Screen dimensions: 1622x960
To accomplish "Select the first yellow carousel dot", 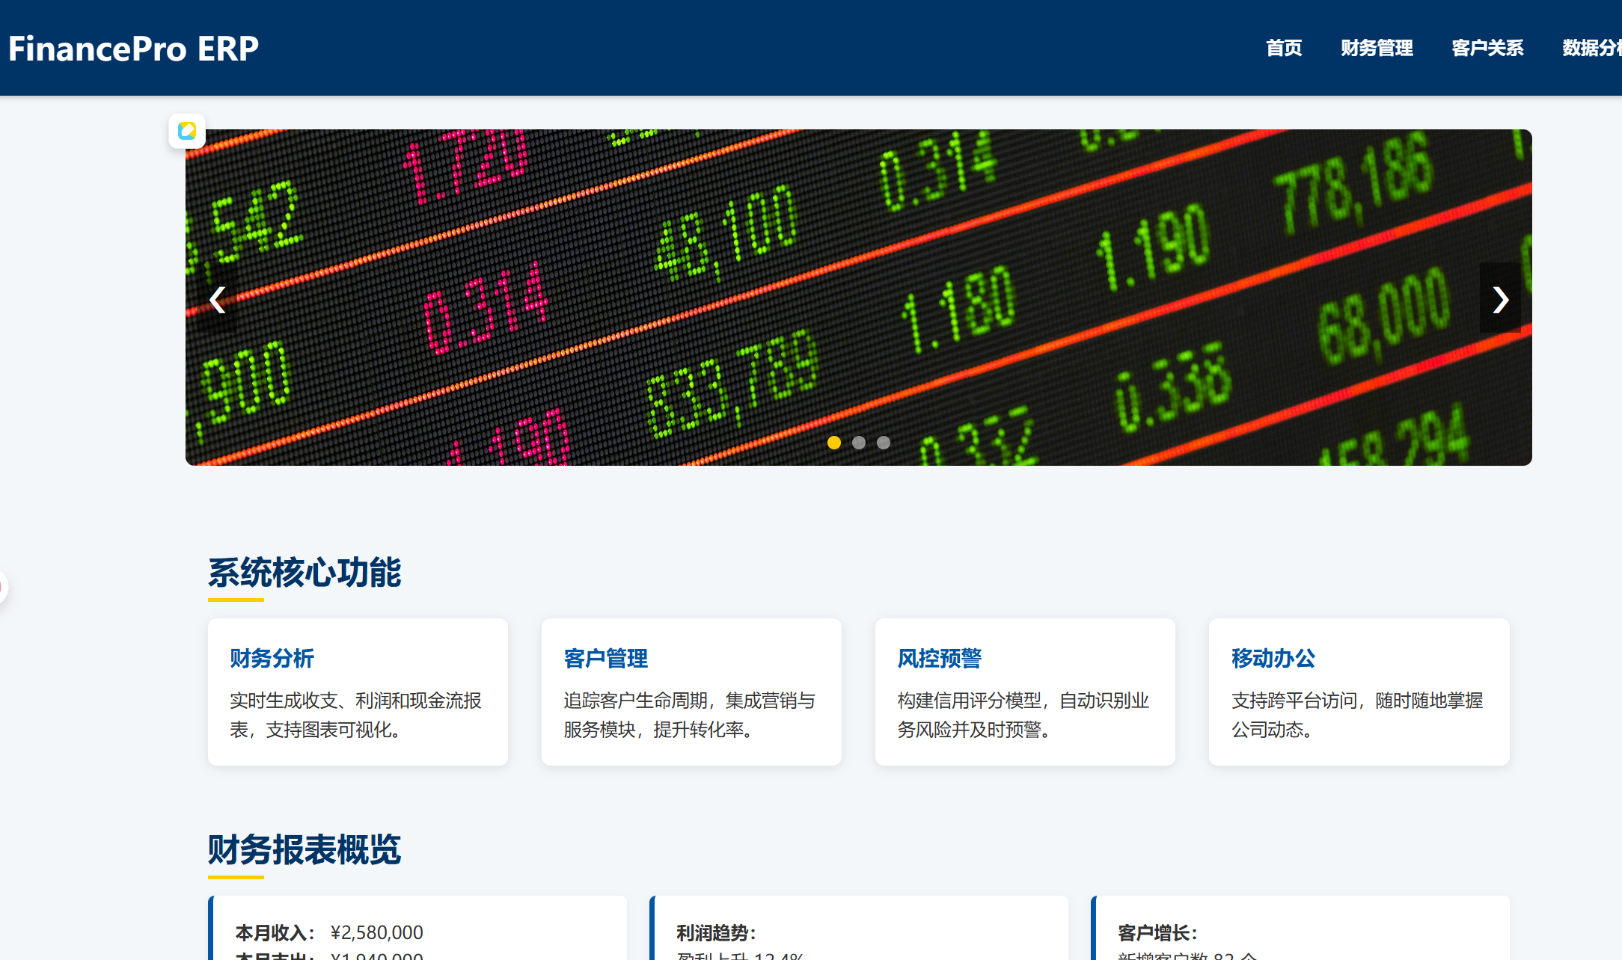I will [834, 443].
